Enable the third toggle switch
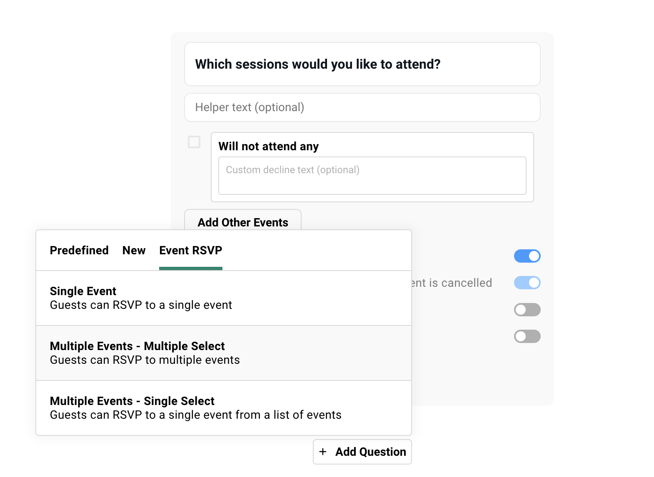Image resolution: width=654 pixels, height=477 pixels. (x=527, y=309)
